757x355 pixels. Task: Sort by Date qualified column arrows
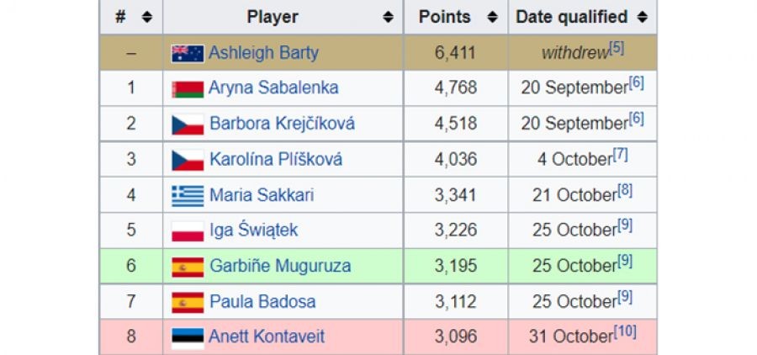point(643,17)
